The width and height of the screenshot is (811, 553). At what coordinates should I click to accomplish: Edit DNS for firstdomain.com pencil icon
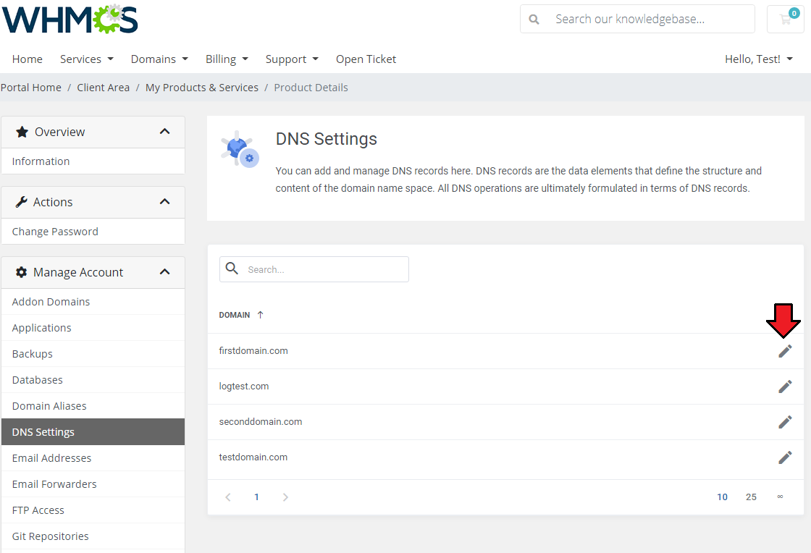(785, 351)
